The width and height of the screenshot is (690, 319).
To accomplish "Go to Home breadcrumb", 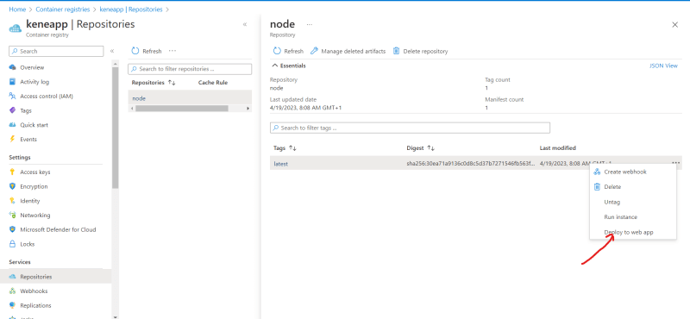I will click(17, 9).
